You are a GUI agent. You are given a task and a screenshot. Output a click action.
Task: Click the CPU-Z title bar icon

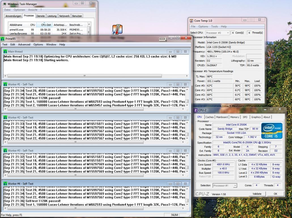[x=195, y=110]
